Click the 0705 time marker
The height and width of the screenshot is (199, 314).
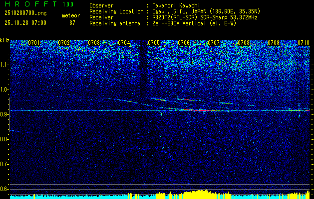pyautogui.click(x=154, y=43)
